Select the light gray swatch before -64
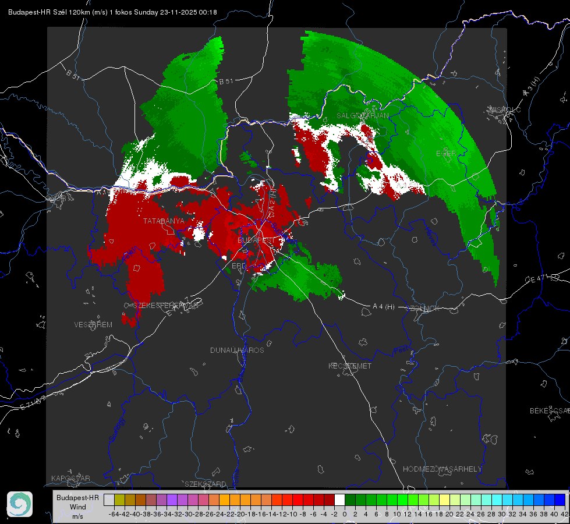 [x=109, y=500]
